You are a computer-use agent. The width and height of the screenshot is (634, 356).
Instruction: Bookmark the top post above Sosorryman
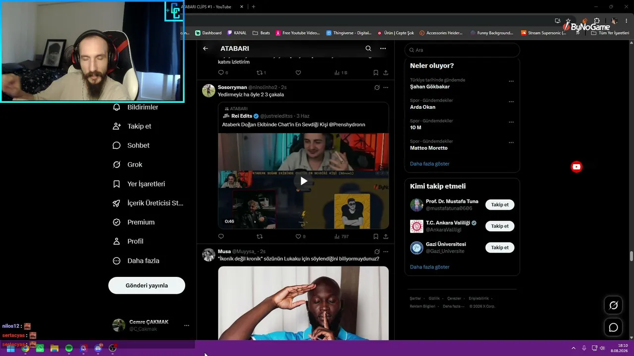pos(376,73)
